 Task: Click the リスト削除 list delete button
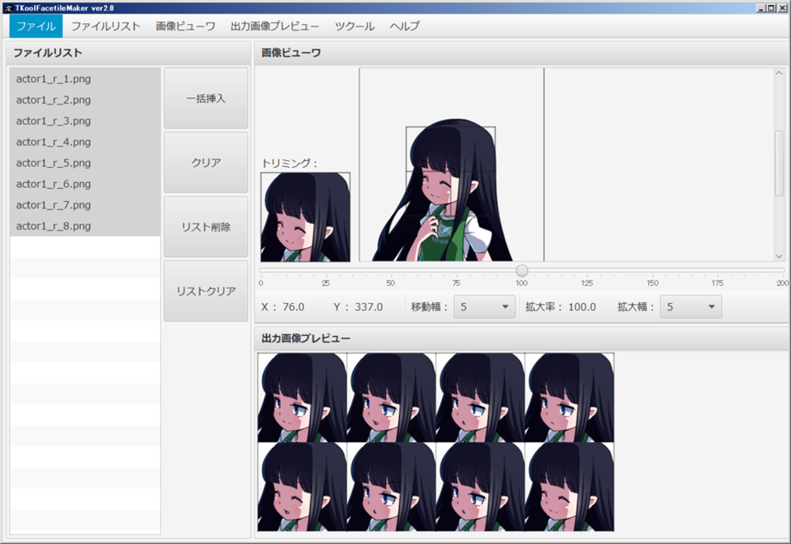click(x=205, y=226)
